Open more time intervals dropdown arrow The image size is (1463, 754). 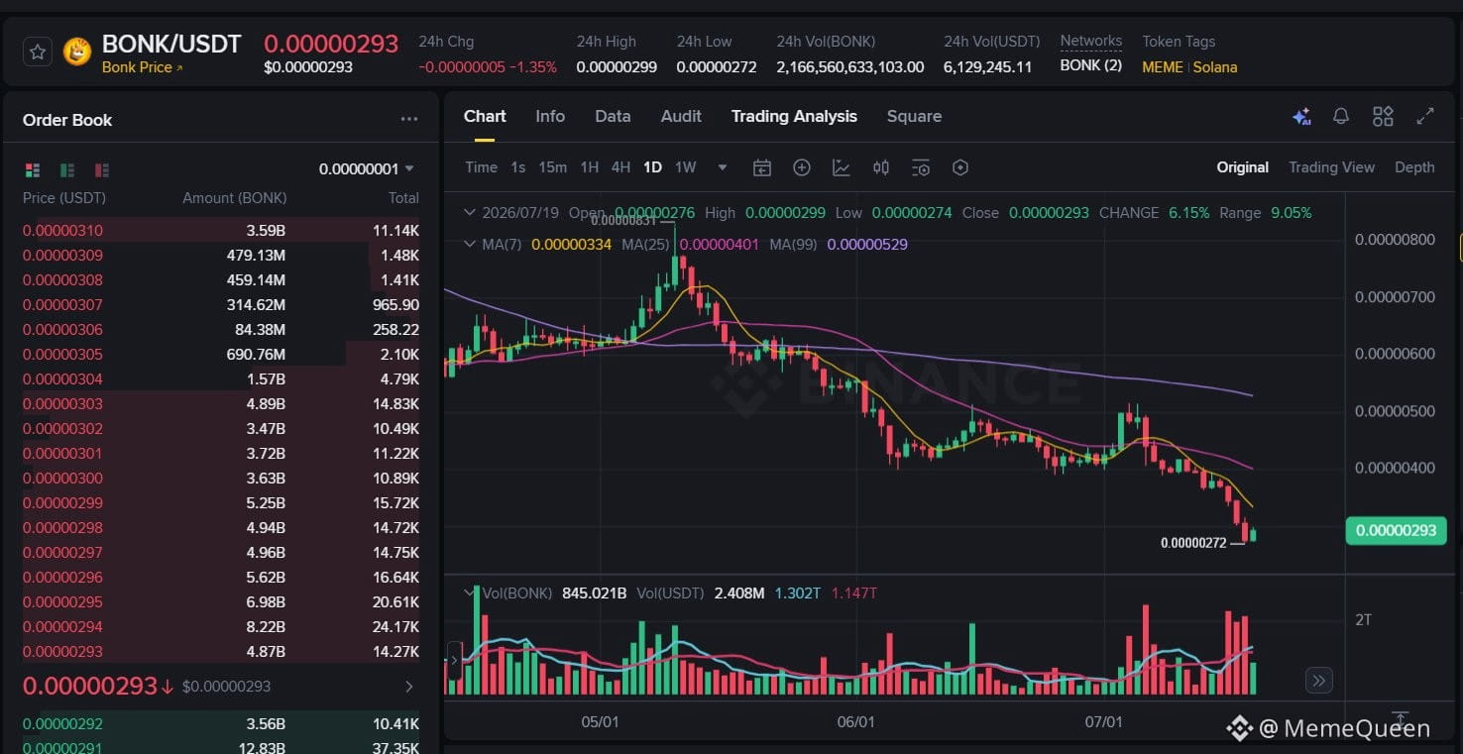[x=723, y=167]
